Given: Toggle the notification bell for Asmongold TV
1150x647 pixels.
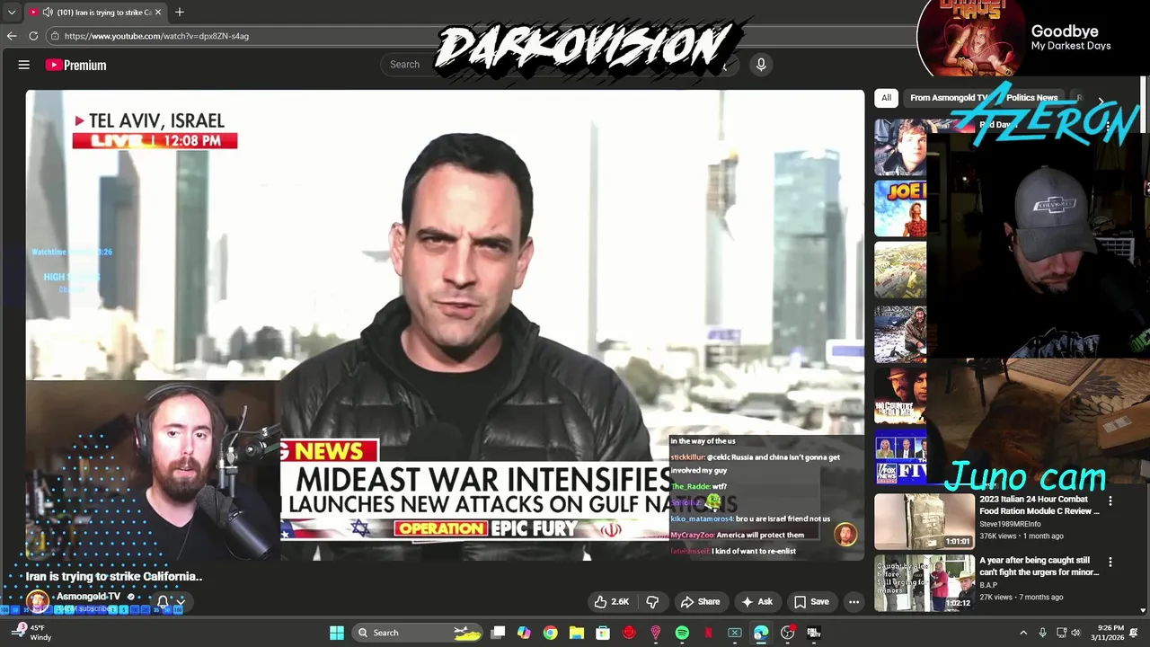Looking at the screenshot, I should (x=163, y=602).
